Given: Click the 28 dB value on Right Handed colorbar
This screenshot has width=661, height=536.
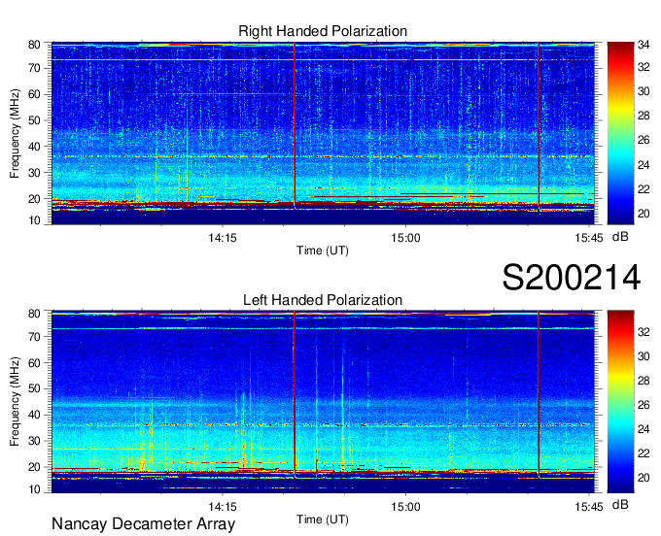Looking at the screenshot, I should click(644, 116).
